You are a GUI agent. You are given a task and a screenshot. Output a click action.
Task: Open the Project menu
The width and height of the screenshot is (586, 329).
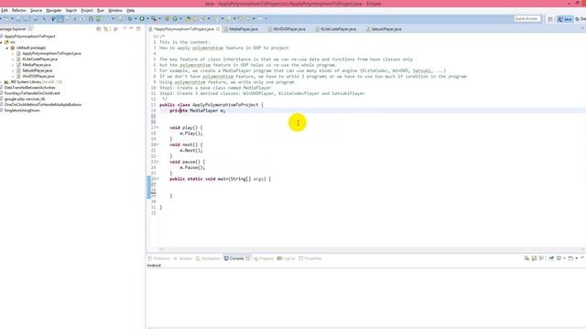coord(87,10)
